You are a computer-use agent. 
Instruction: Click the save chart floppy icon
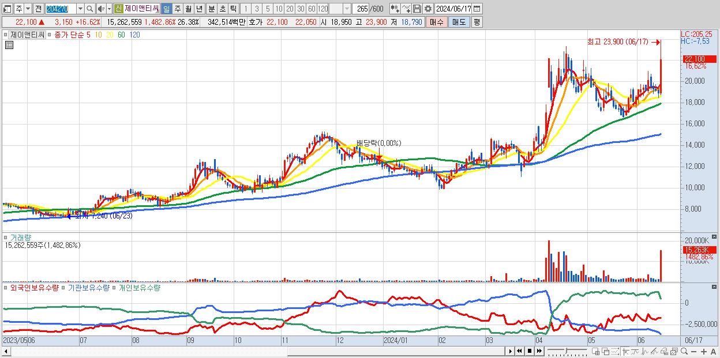click(x=417, y=9)
